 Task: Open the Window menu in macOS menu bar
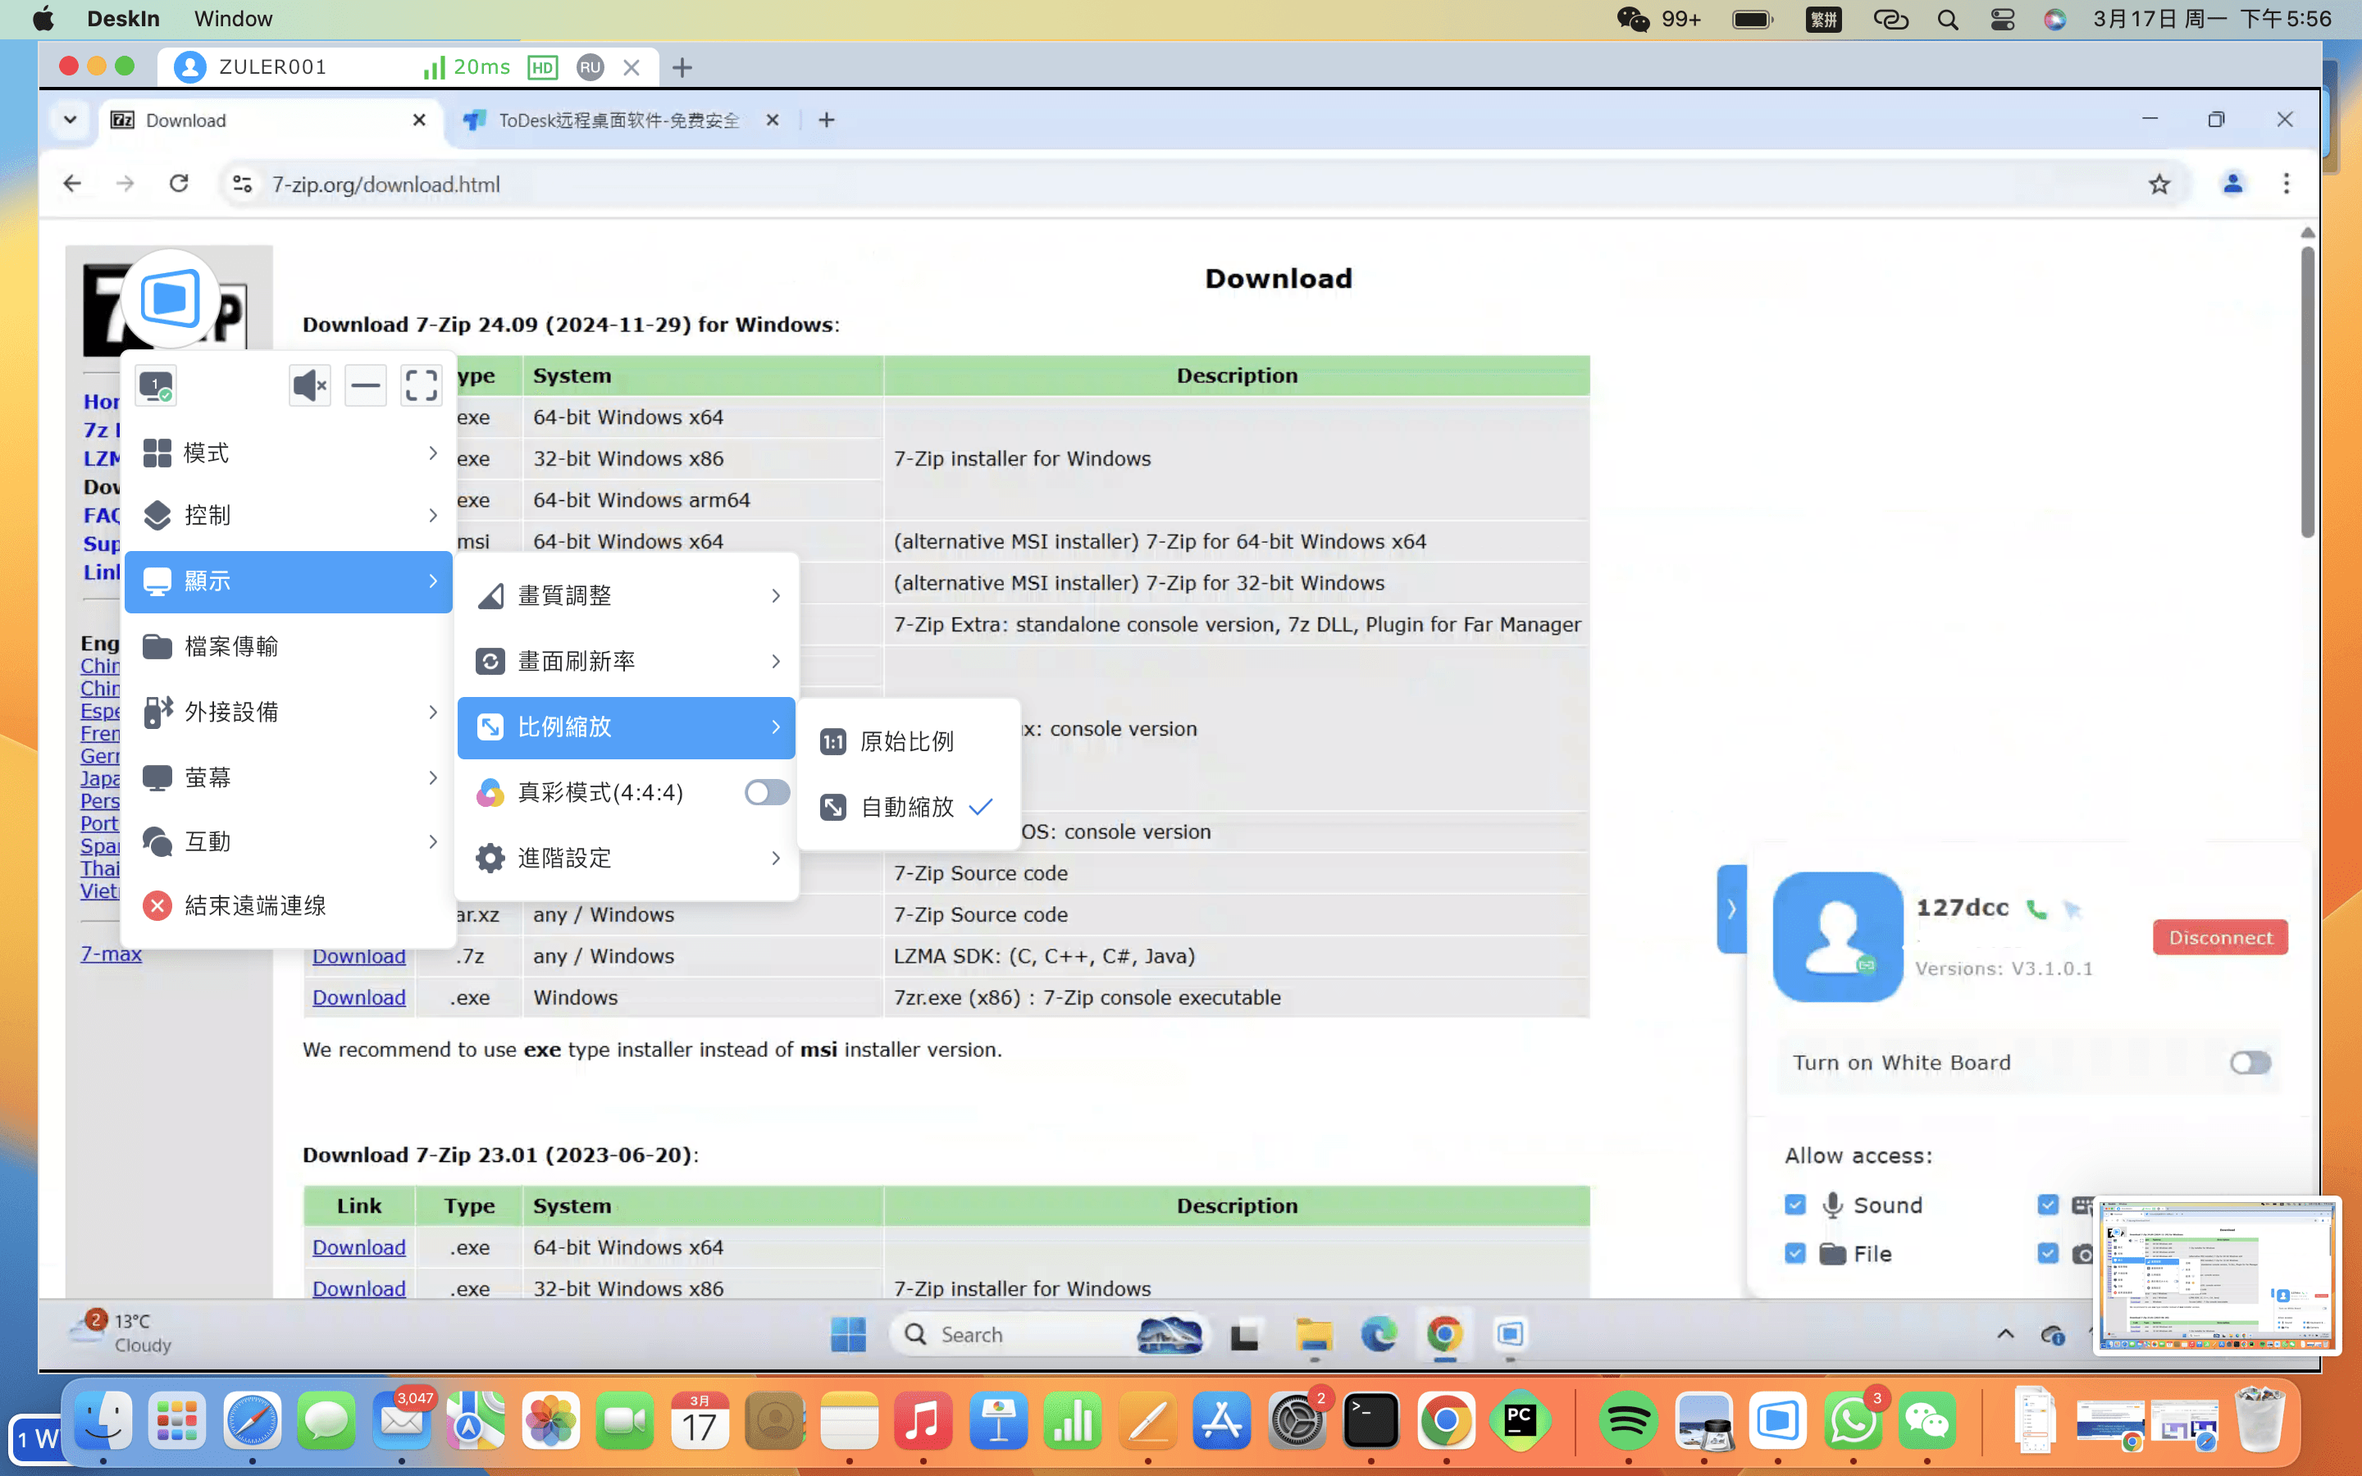tap(233, 20)
